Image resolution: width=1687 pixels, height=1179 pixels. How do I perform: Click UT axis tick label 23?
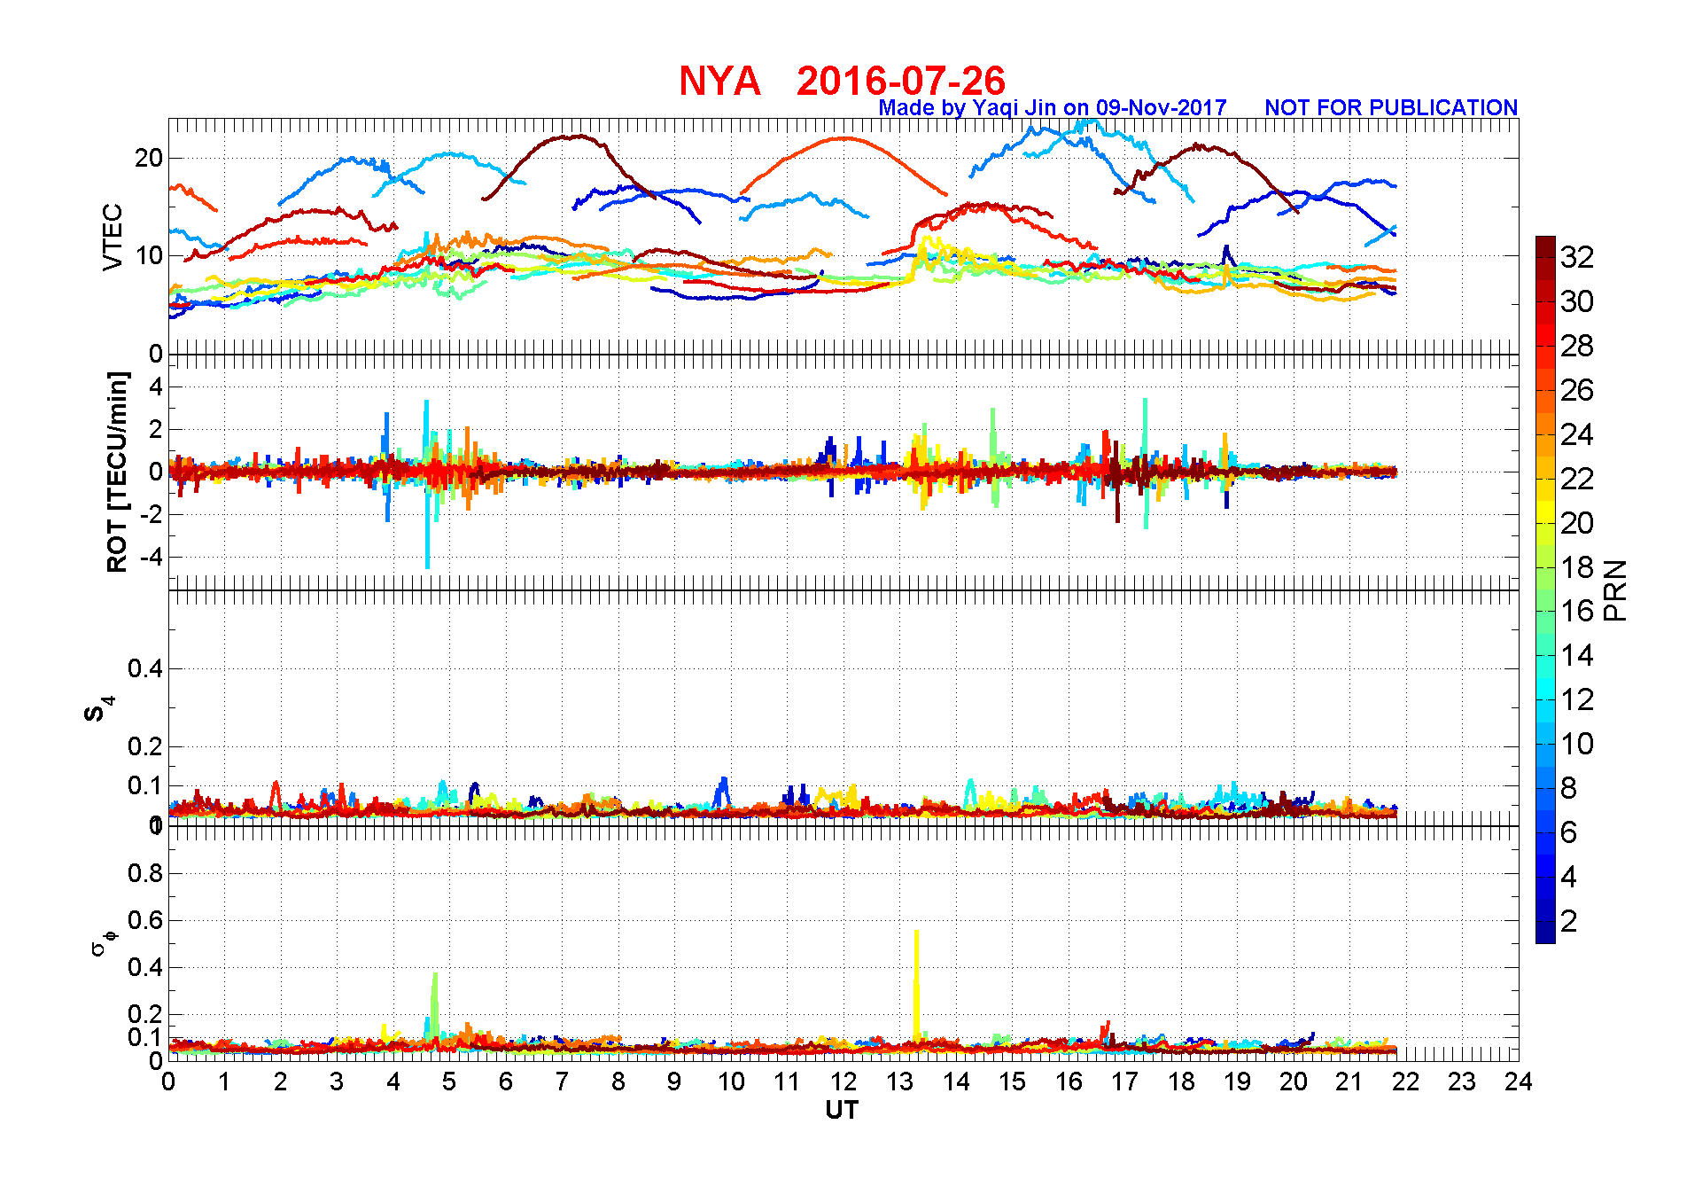tap(1462, 1081)
